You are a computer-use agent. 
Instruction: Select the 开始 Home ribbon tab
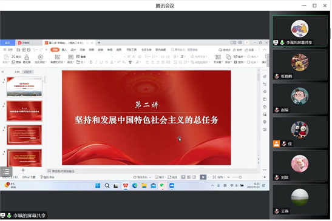(55, 50)
